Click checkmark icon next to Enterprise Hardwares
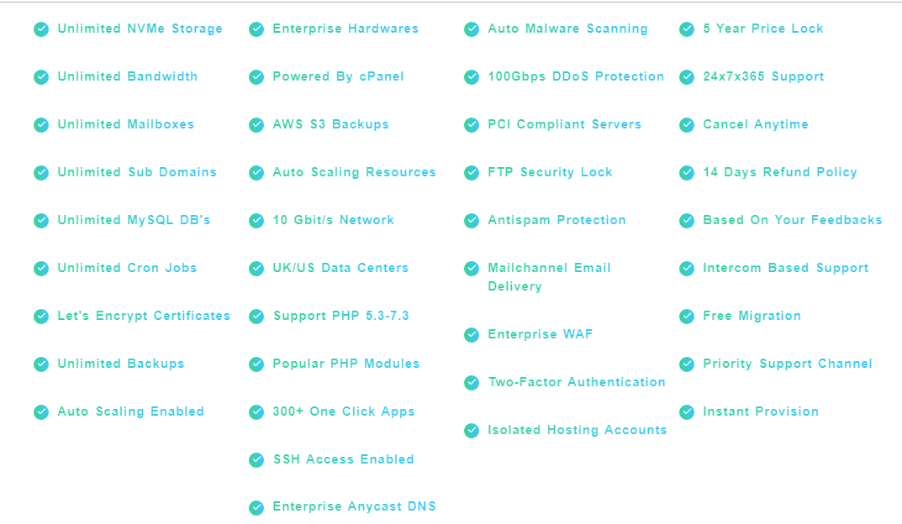 (256, 29)
